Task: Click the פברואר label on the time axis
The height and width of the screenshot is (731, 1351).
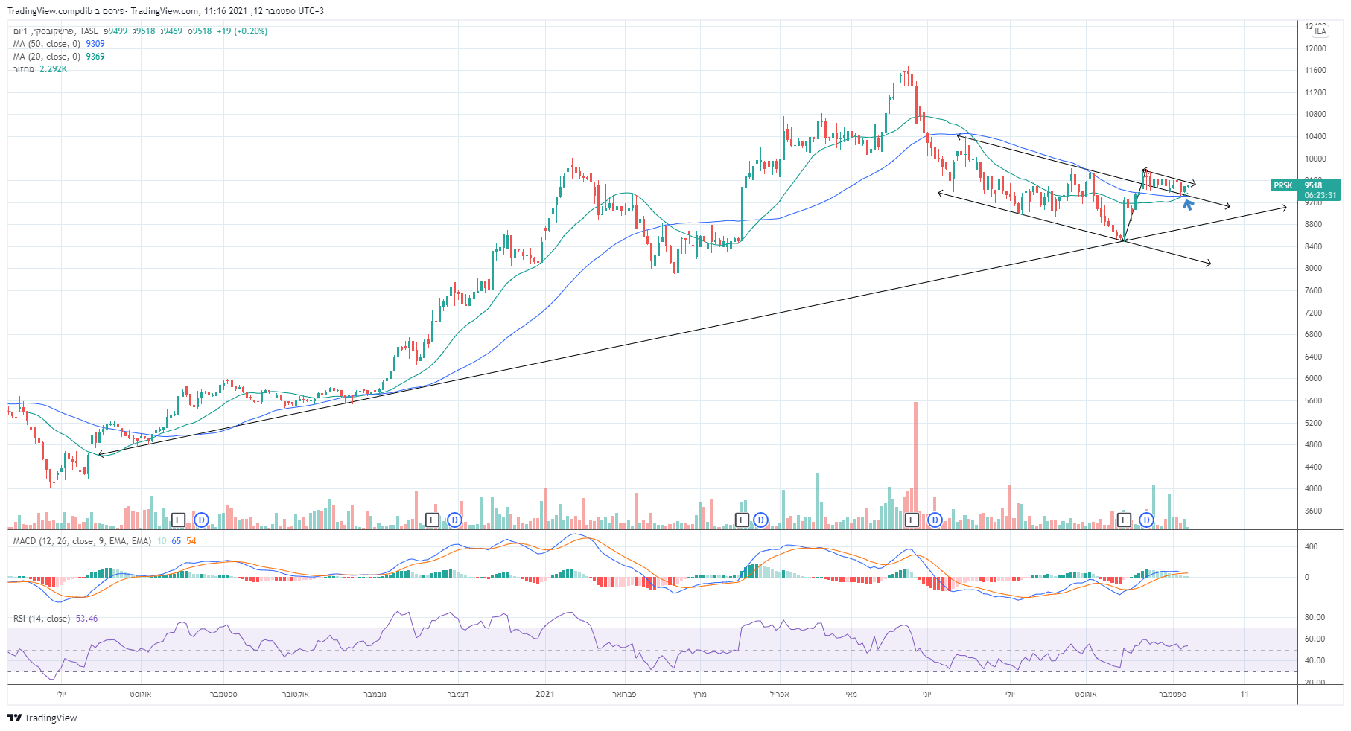Action: point(624,694)
